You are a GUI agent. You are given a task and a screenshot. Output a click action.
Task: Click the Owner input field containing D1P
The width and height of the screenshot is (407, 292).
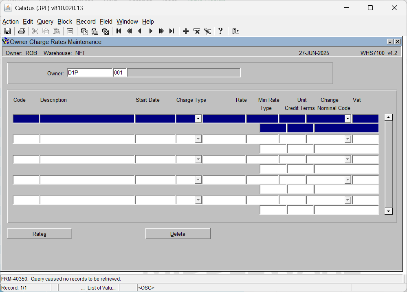90,72
